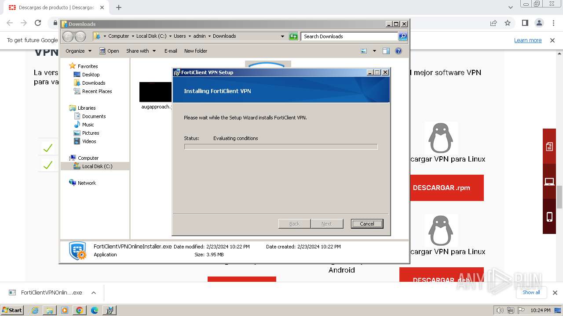The width and height of the screenshot is (563, 316).
Task: Click the Cancel button in FortiClient setup
Action: pos(367,224)
